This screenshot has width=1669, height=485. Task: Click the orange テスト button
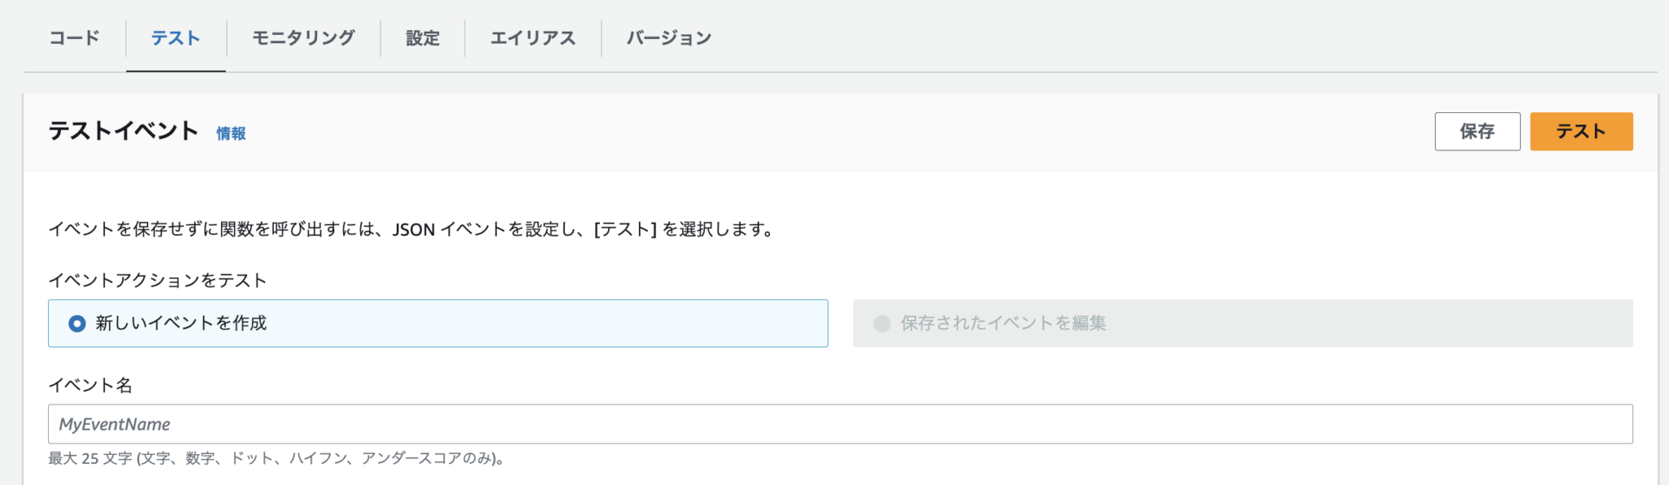[x=1580, y=130]
